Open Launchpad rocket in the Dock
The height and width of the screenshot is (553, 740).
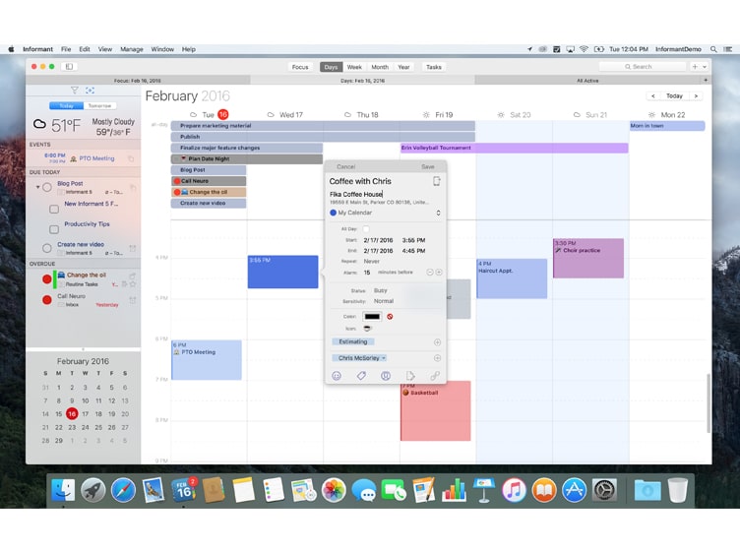pyautogui.click(x=92, y=490)
